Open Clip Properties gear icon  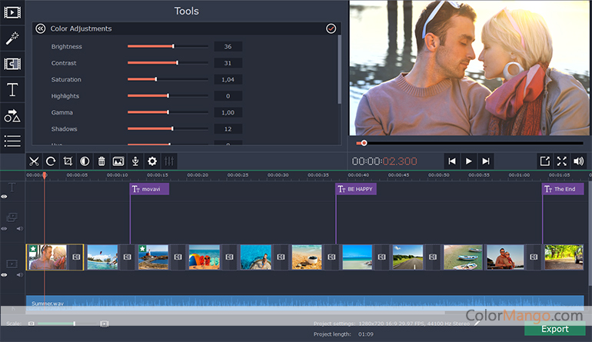[152, 161]
